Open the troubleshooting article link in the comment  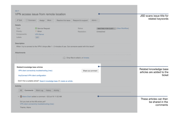[37, 104]
